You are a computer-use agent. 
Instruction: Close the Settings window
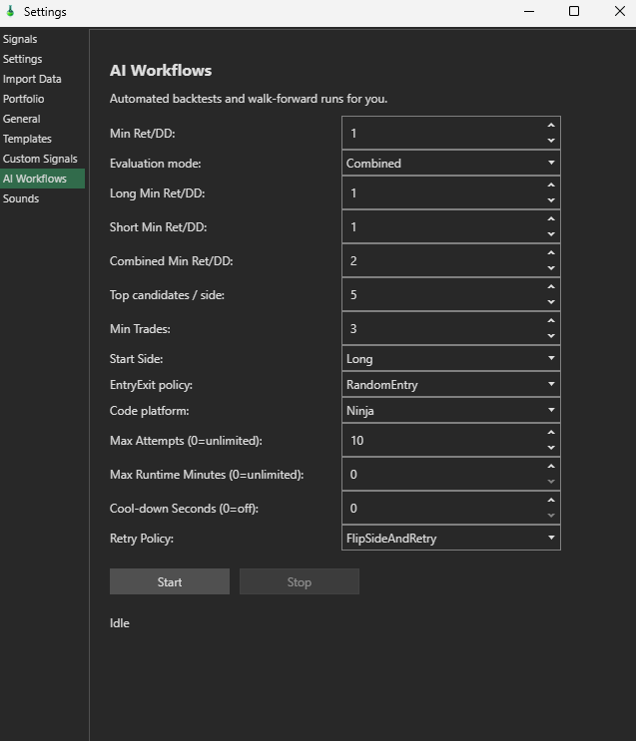click(619, 11)
